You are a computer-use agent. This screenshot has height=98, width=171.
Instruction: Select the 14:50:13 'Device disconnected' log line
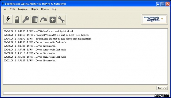(30, 53)
